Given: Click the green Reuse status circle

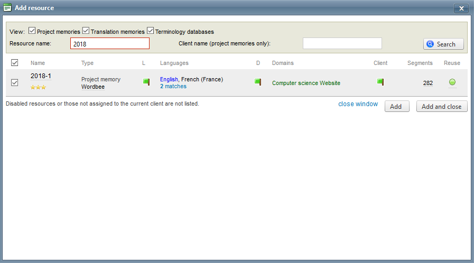Looking at the screenshot, I should tap(452, 82).
